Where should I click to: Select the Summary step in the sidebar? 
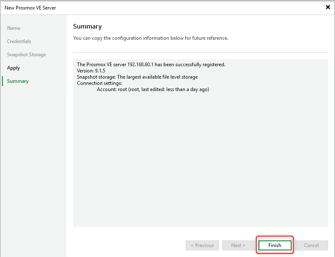click(17, 81)
